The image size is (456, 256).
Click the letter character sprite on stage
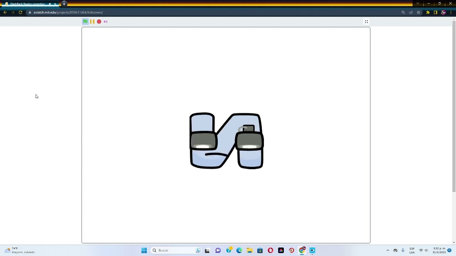tap(227, 141)
